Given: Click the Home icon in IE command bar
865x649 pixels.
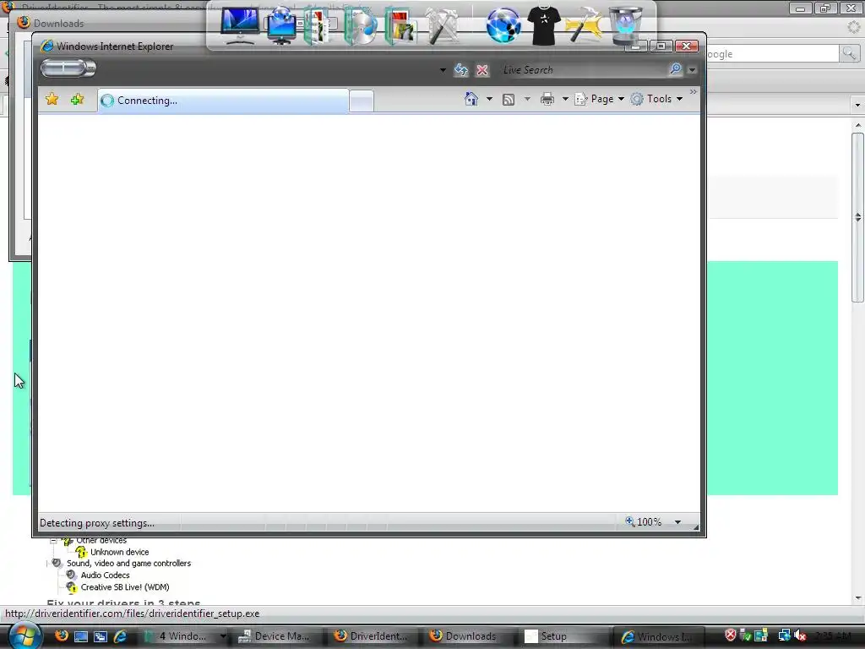Looking at the screenshot, I should pos(471,99).
